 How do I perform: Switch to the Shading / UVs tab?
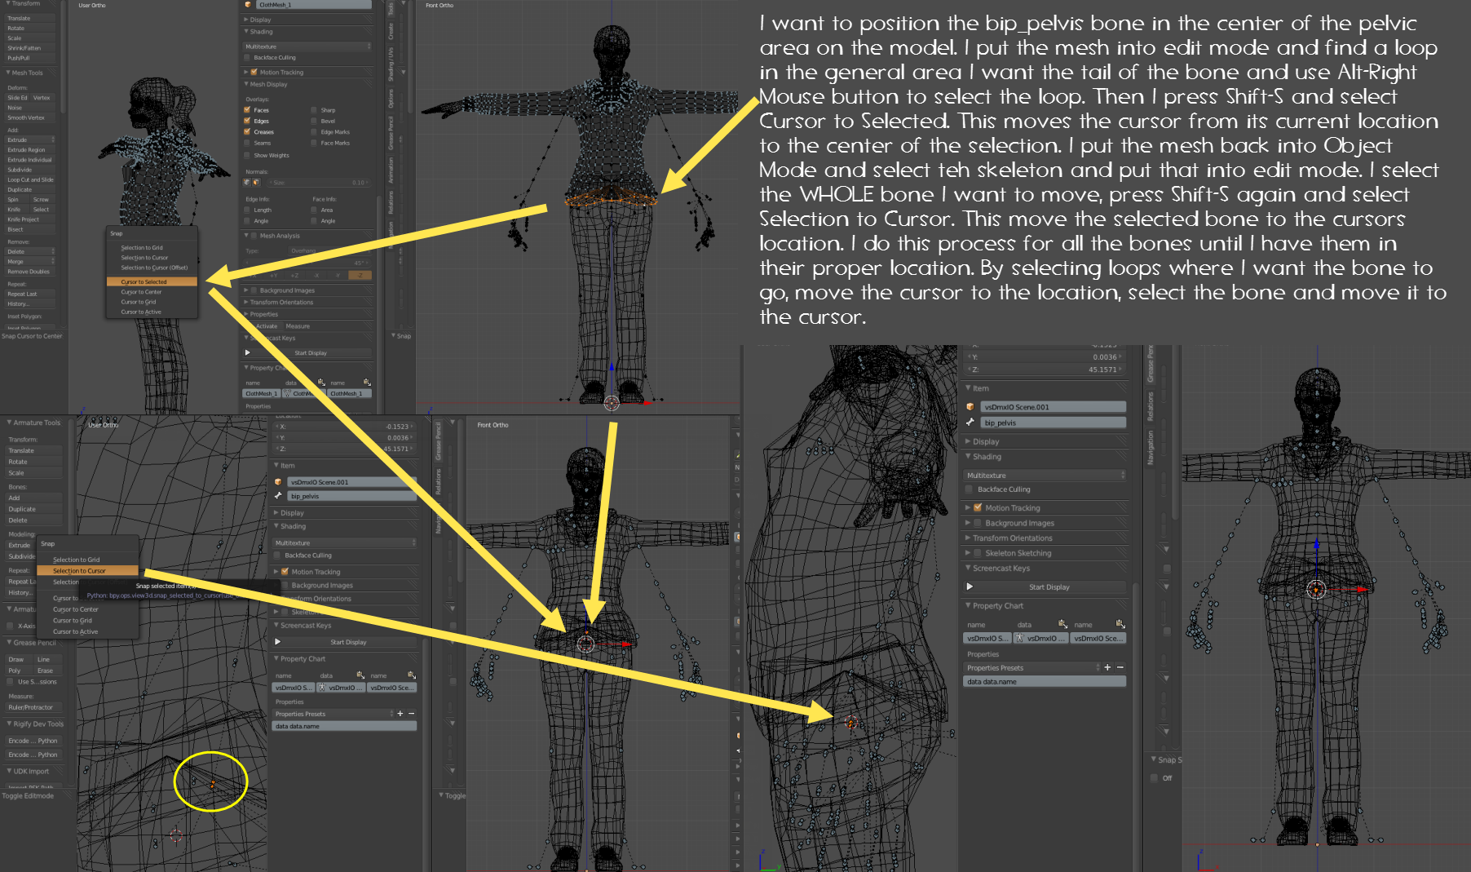click(x=391, y=64)
